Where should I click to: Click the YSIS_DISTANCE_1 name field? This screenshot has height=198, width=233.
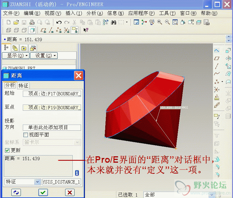[x=62, y=182]
